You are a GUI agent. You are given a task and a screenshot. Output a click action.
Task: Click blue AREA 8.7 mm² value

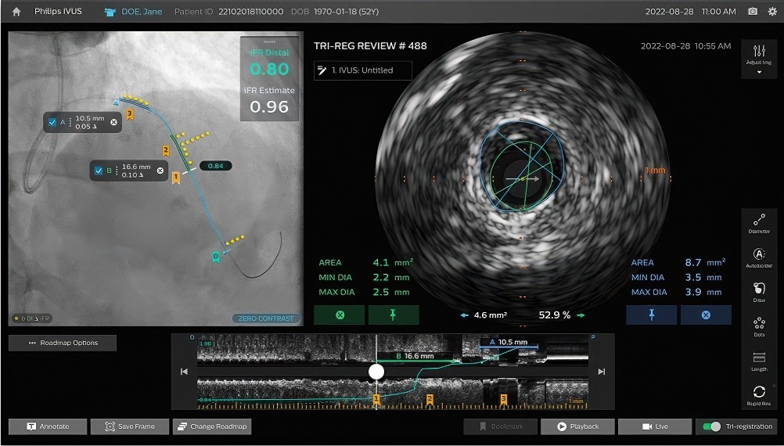point(705,262)
